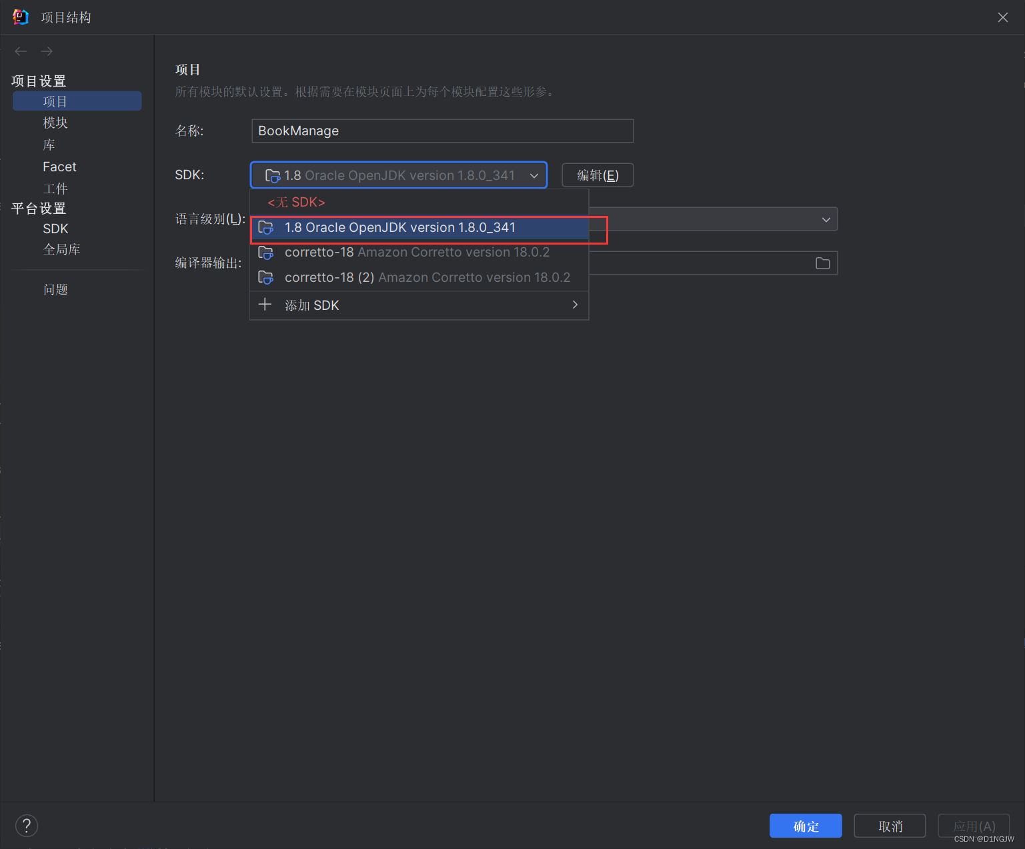Viewport: 1025px width, 849px height.
Task: Click the 应用(A) button
Action: point(974,826)
